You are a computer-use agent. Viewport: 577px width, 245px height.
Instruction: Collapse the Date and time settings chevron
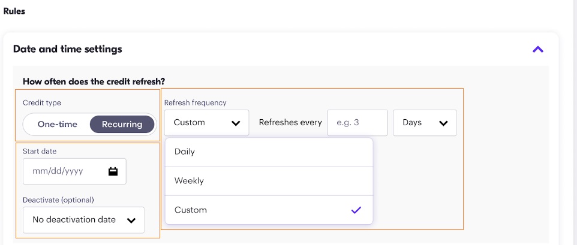537,50
